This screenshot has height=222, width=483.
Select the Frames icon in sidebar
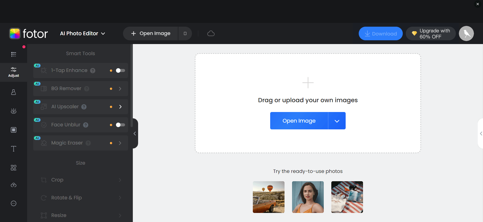[x=14, y=130]
